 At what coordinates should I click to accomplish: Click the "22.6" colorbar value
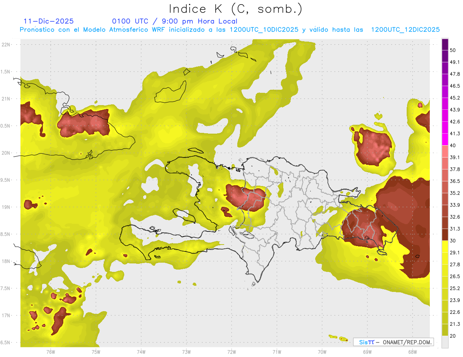coord(455,312)
